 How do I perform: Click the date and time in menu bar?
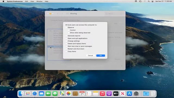(x=164, y=1)
